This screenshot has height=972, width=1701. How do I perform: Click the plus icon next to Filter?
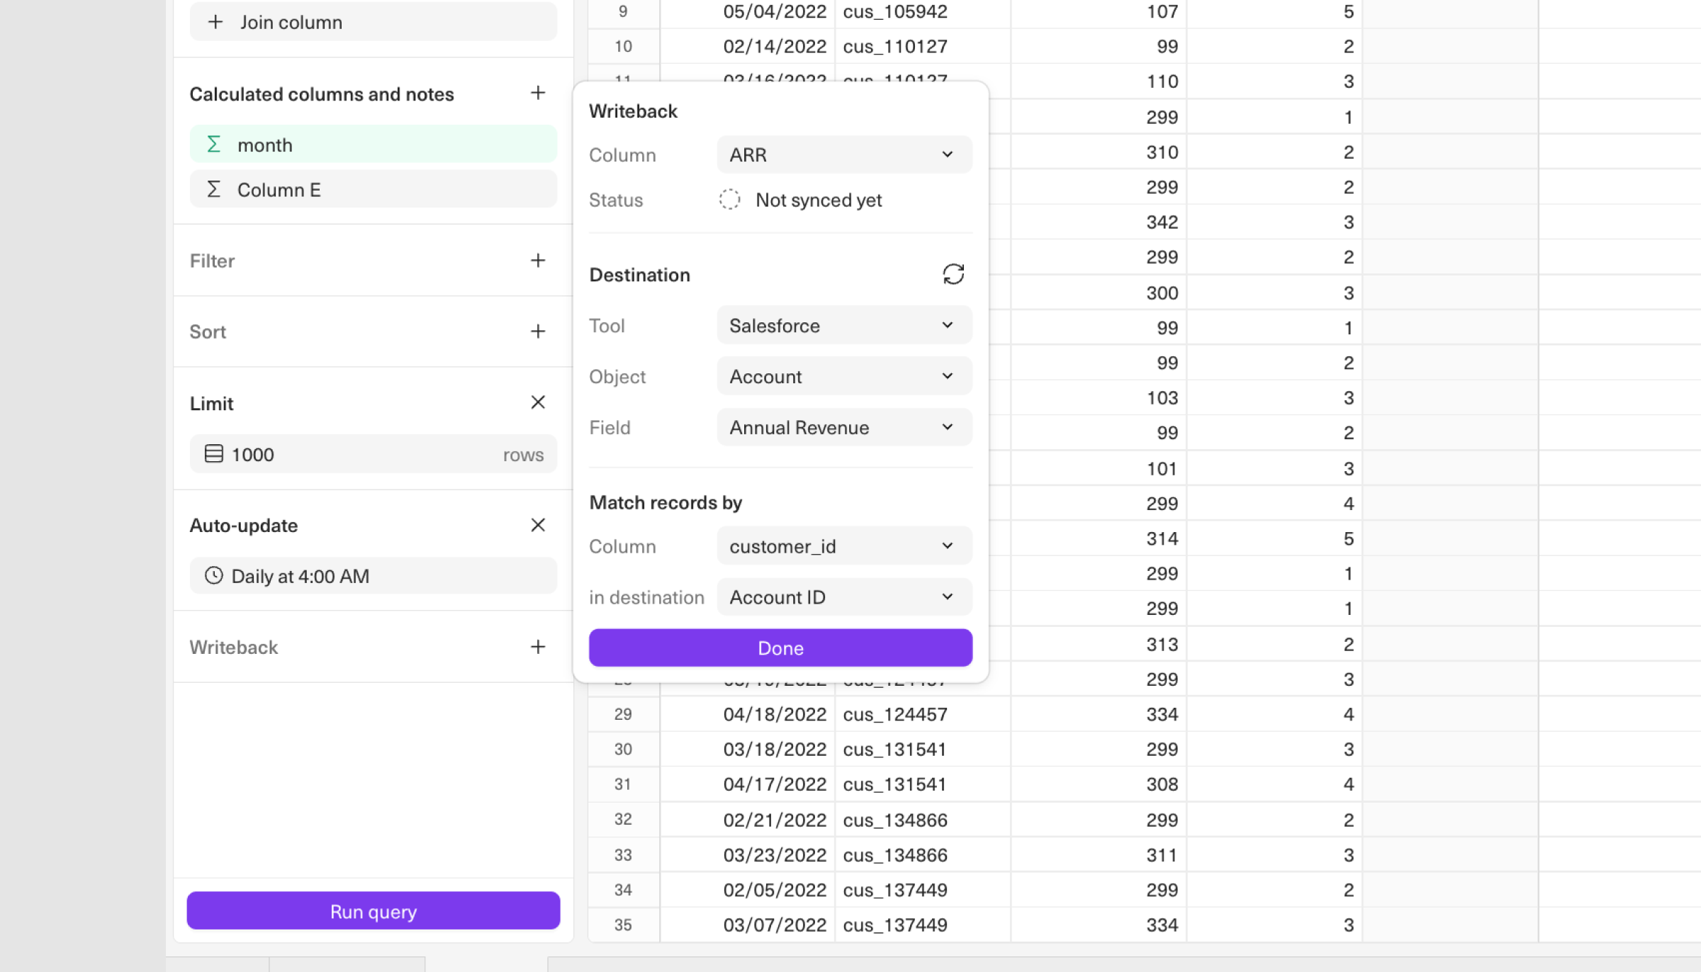[x=538, y=260]
